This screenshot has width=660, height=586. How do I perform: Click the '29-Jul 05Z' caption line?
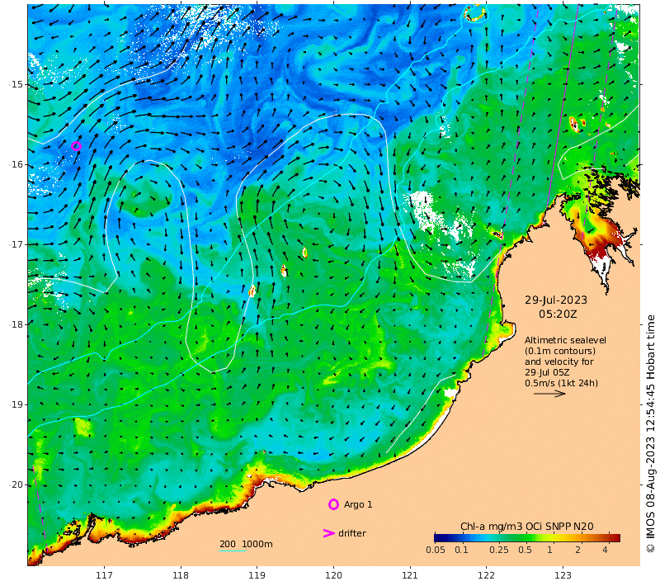click(547, 372)
